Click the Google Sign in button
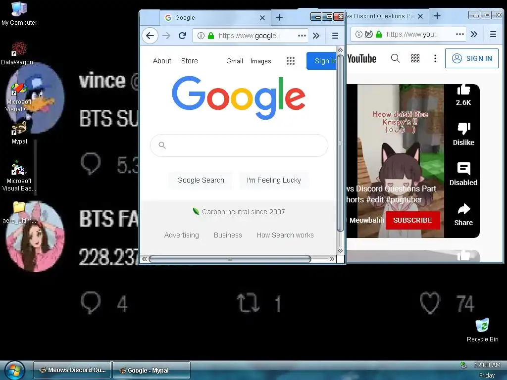Viewport: 507px width, 380px height. 322,61
